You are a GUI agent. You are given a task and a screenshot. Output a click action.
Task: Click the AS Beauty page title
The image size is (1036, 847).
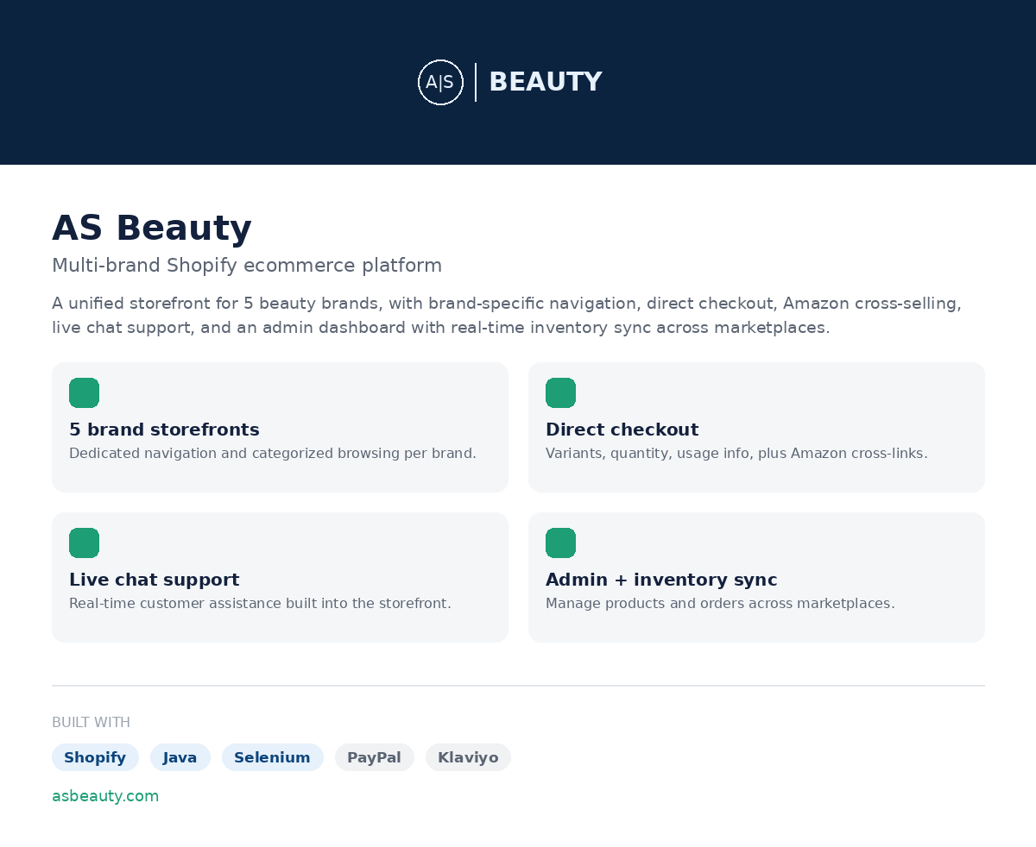[152, 229]
